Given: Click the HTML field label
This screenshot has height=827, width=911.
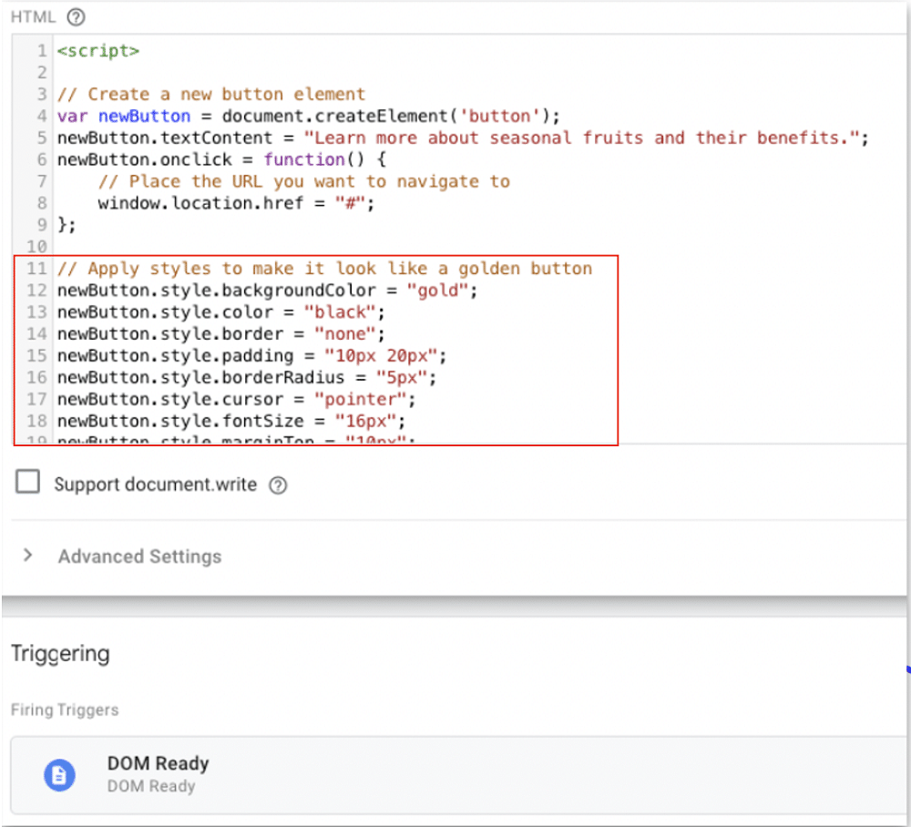Looking at the screenshot, I should coord(33,17).
